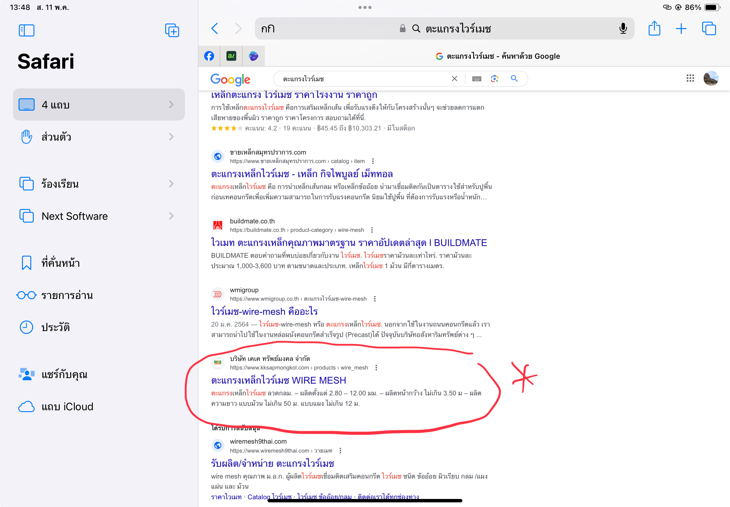Open the Google apps grid icon
The width and height of the screenshot is (730, 507).
point(690,78)
